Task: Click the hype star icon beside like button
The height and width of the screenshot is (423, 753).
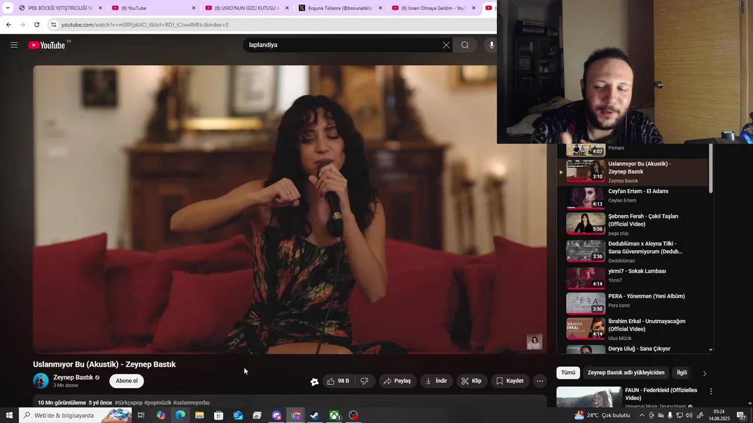Action: [x=315, y=382]
